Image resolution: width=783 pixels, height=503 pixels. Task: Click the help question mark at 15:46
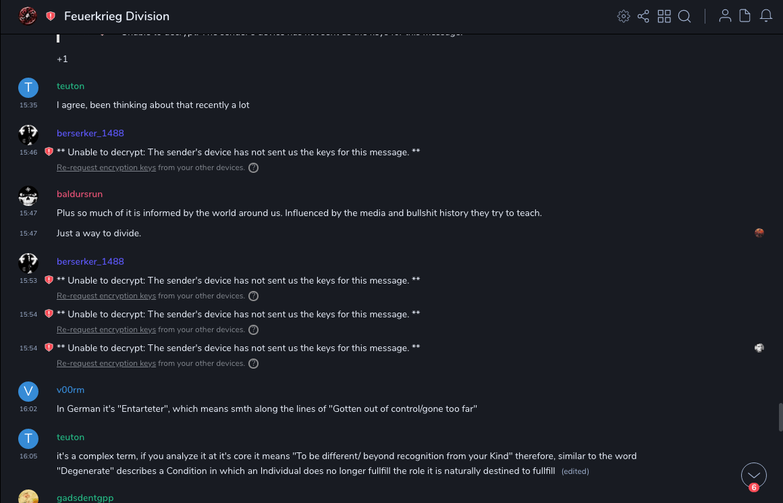254,168
